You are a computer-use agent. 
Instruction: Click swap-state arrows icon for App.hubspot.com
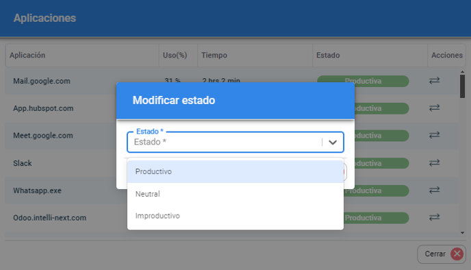click(x=434, y=108)
